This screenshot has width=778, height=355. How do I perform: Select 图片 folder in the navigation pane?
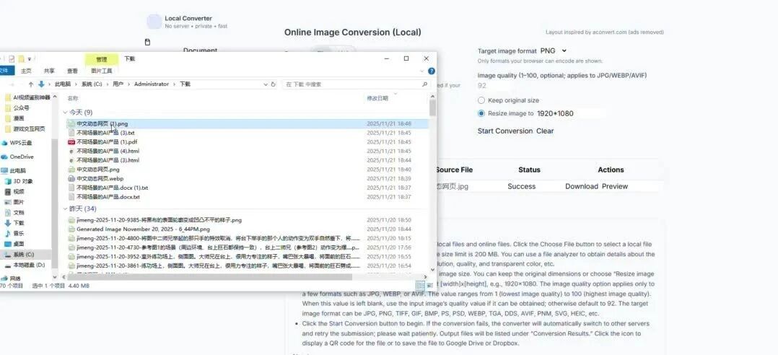pos(14,202)
